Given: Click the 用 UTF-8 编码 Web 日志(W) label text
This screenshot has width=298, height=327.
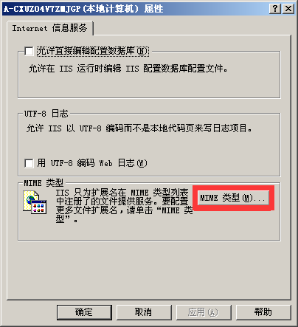Looking at the screenshot, I should 92,163.
